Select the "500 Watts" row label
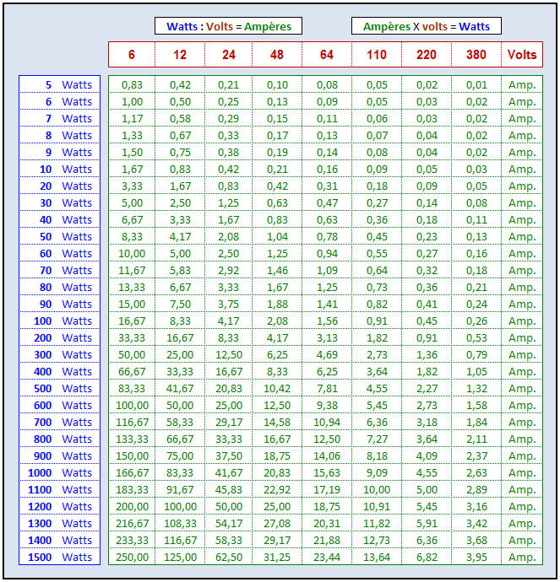The width and height of the screenshot is (560, 582). pyautogui.click(x=59, y=389)
